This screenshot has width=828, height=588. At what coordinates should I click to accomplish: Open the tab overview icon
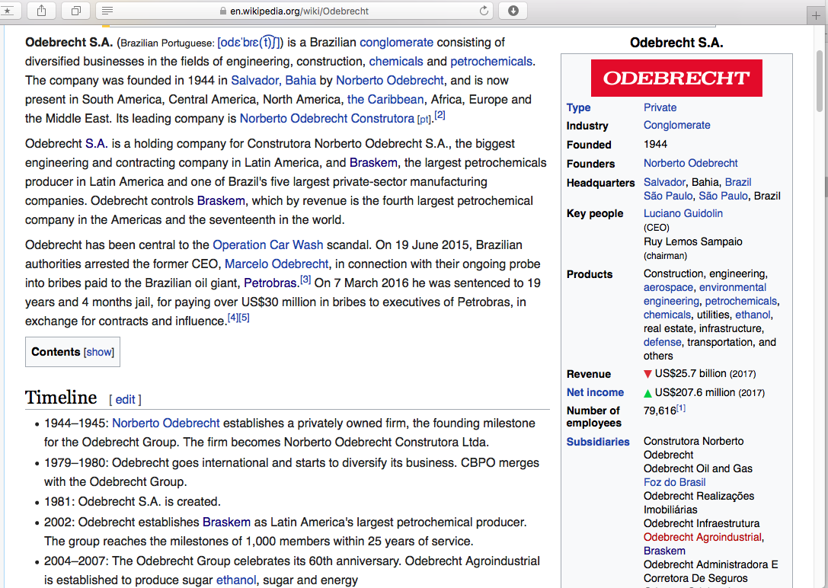click(x=76, y=11)
